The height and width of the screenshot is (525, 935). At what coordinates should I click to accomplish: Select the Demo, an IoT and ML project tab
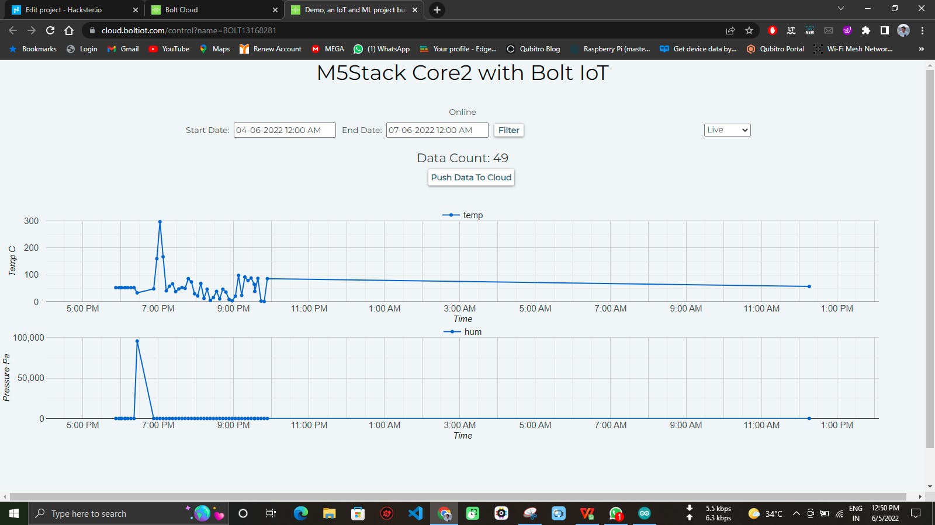pyautogui.click(x=355, y=10)
